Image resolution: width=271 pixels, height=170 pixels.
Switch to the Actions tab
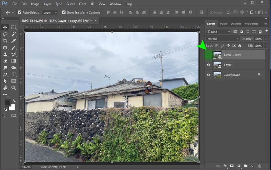(x=236, y=24)
